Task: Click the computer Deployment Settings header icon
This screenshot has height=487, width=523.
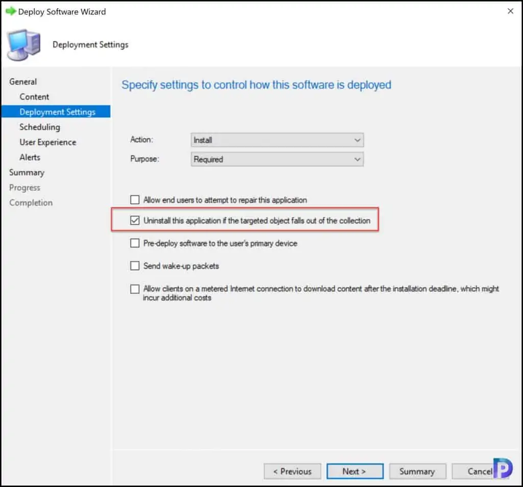Action: 24,45
